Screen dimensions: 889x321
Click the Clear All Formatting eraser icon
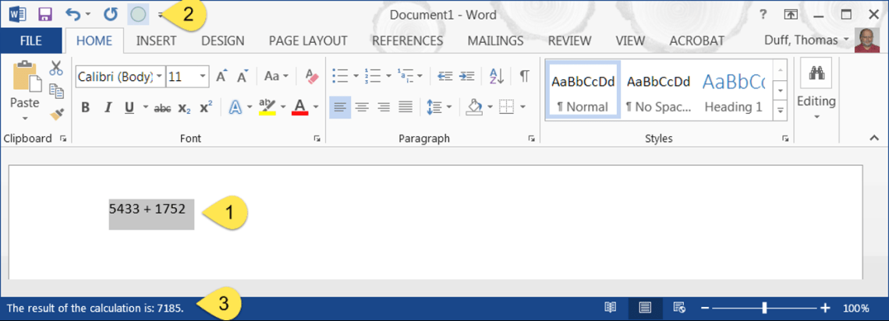click(313, 76)
